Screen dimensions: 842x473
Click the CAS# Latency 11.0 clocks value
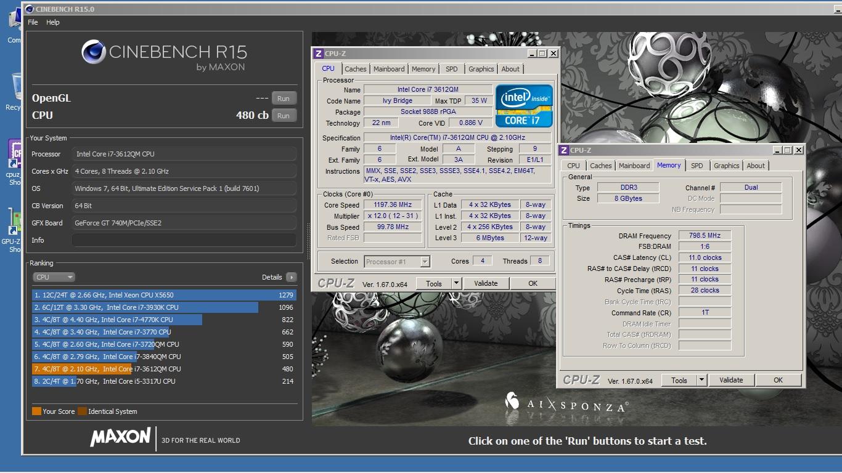pyautogui.click(x=705, y=257)
